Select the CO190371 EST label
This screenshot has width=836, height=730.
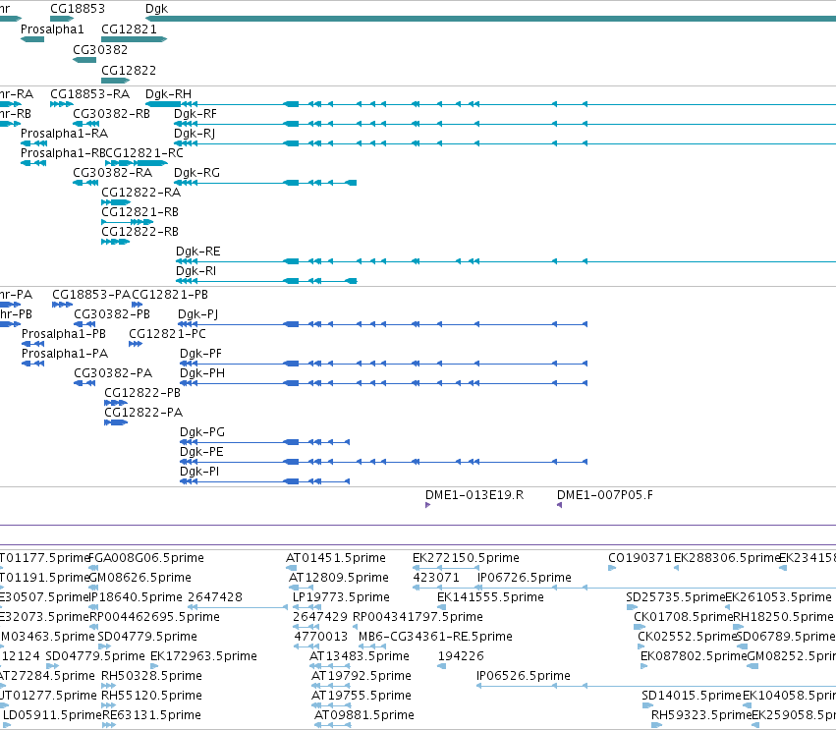tap(641, 558)
